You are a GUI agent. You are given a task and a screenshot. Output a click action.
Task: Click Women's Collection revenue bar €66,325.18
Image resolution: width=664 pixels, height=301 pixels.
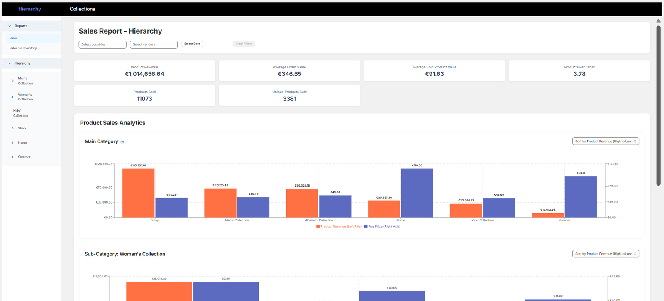click(302, 203)
